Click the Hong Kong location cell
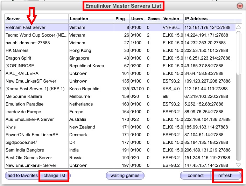This screenshot has height=186, width=246. pyautogui.click(x=80, y=51)
